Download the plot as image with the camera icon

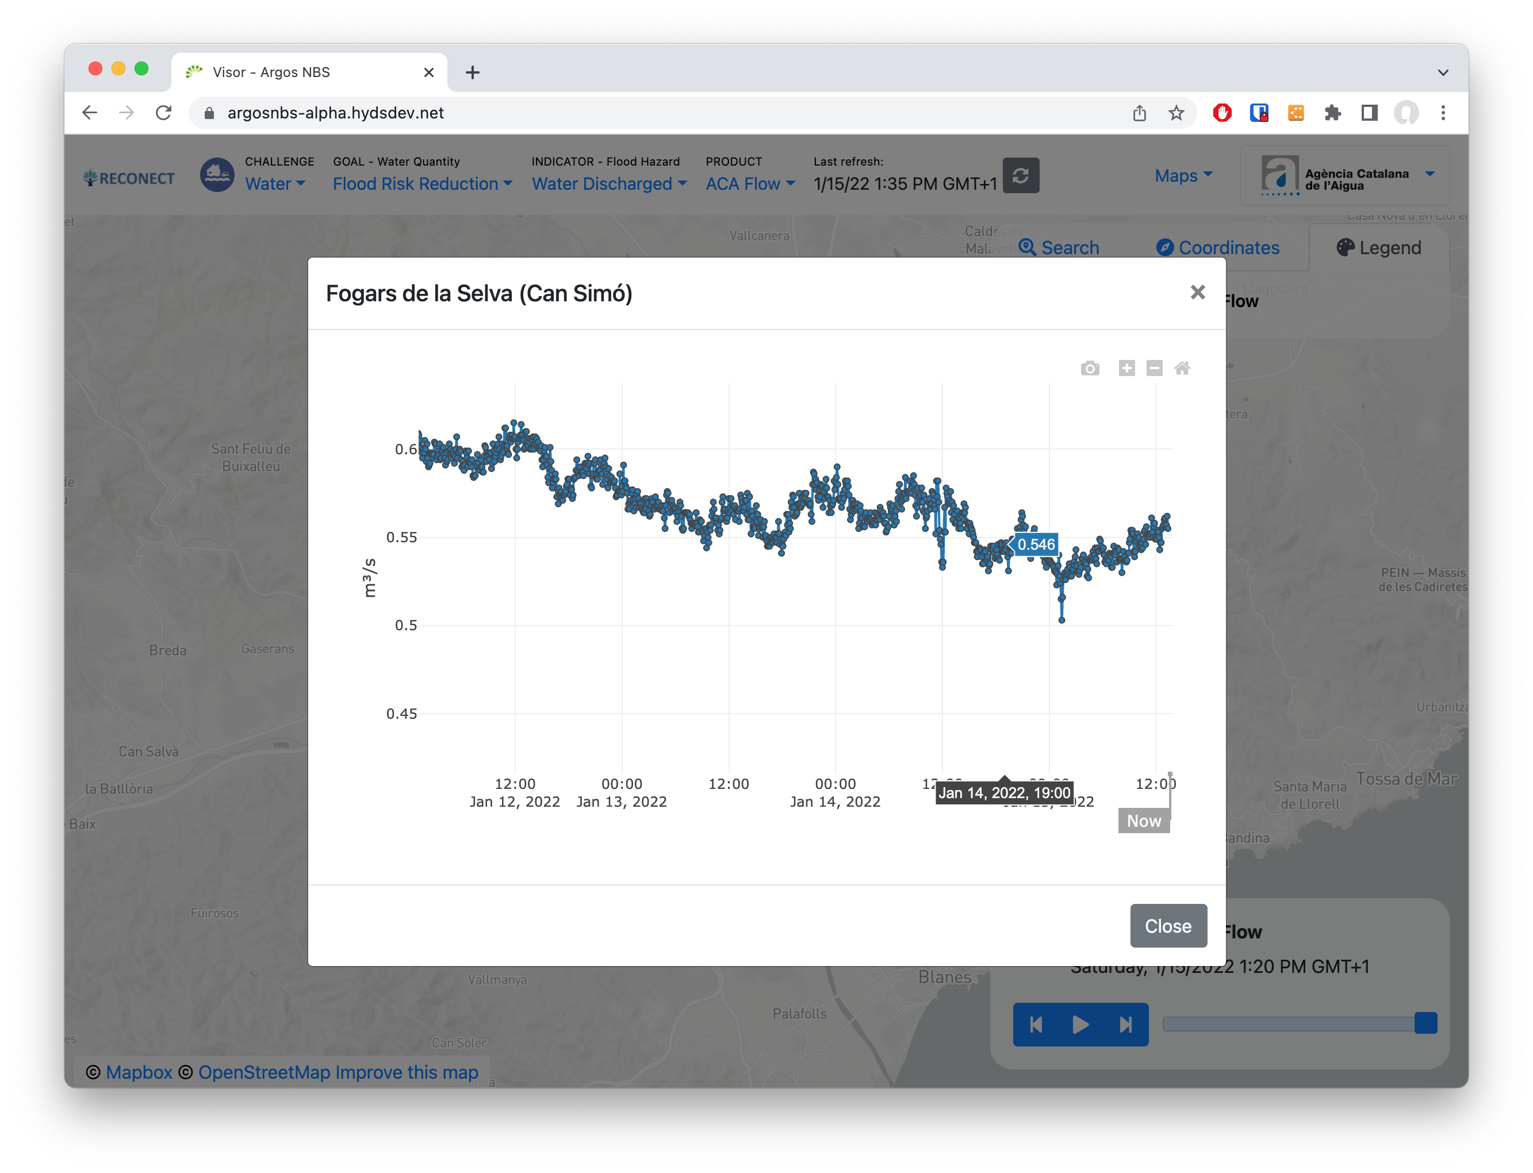click(x=1090, y=368)
